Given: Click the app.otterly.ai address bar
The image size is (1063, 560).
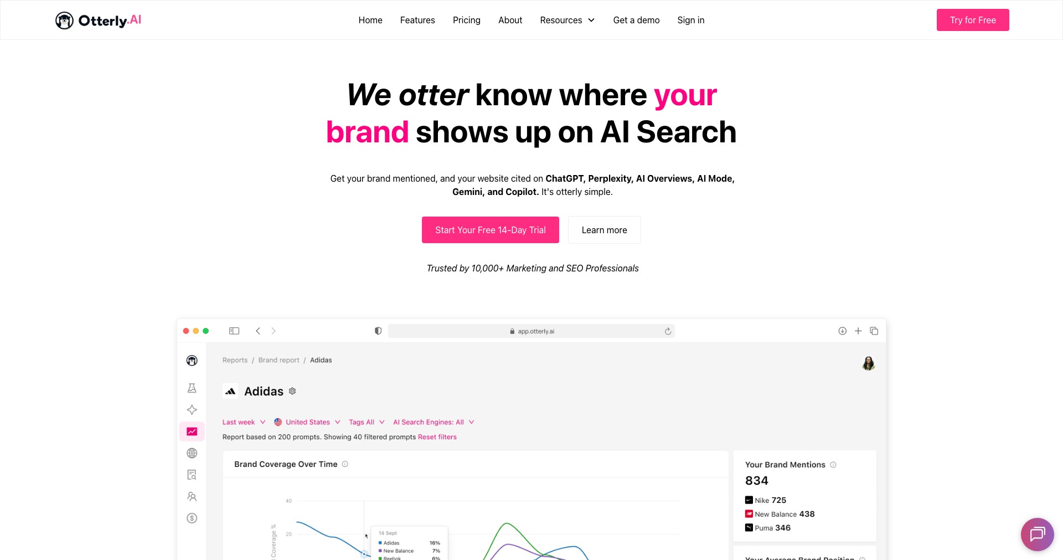Looking at the screenshot, I should [x=531, y=331].
